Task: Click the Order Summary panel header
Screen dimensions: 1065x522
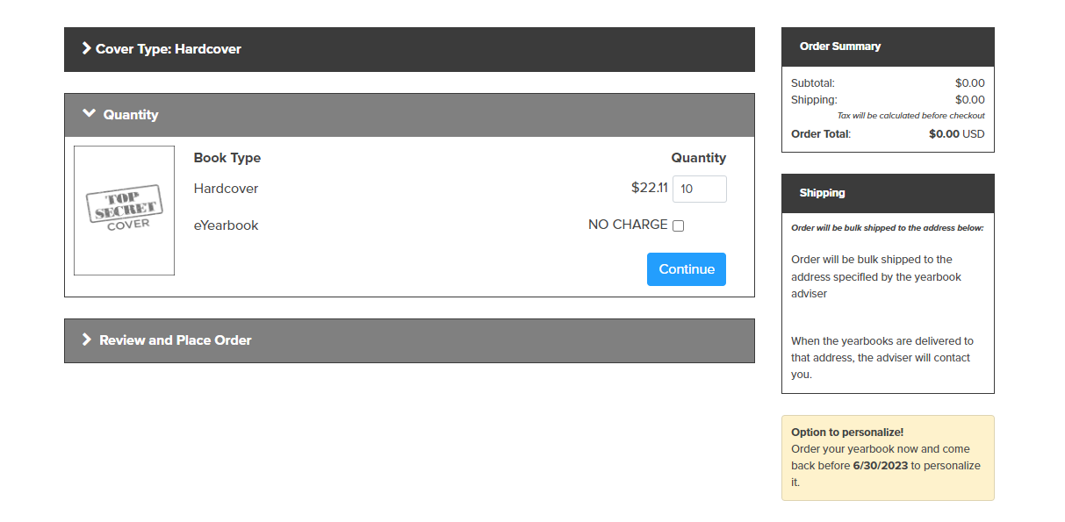Action: tap(888, 46)
